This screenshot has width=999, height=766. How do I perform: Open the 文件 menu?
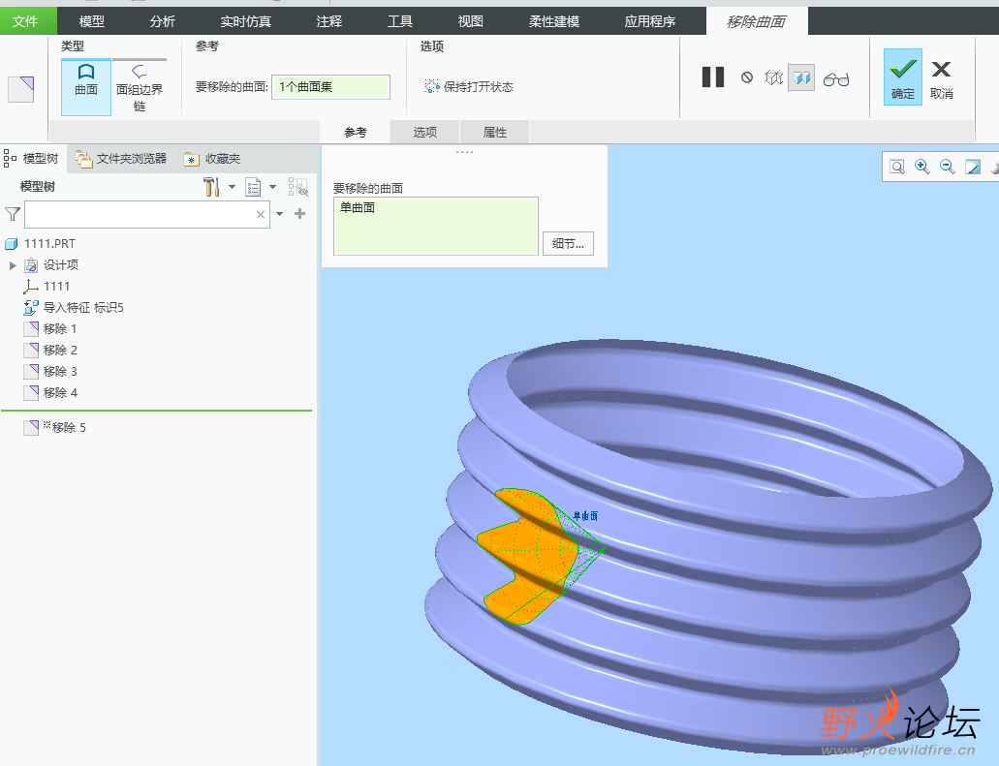tap(26, 21)
